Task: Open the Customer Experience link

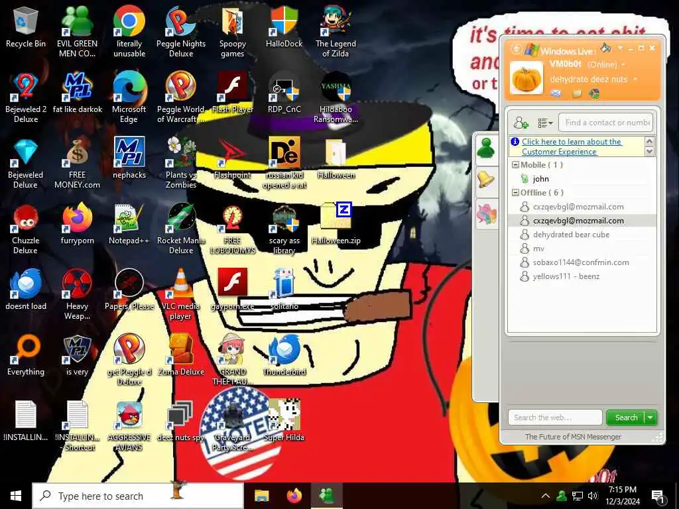Action: click(572, 146)
